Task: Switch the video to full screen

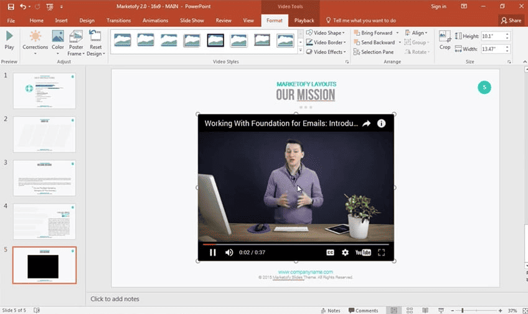Action: [x=381, y=252]
